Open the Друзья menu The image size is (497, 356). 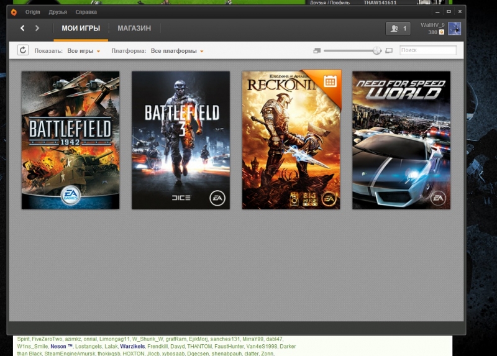58,12
